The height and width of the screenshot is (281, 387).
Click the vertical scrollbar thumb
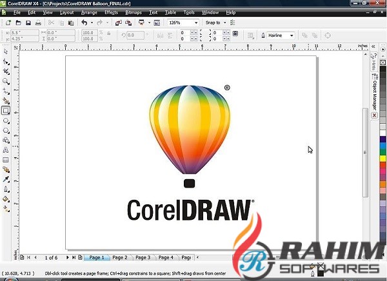(365, 153)
